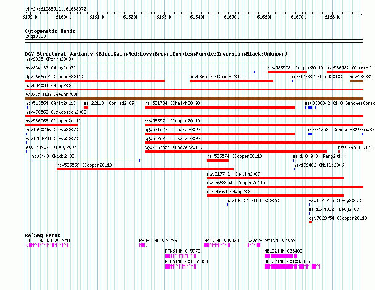This screenshot has width=375, height=290.
Task: Open the nsv473307 (Kidd2010) label
Action: click(x=317, y=77)
